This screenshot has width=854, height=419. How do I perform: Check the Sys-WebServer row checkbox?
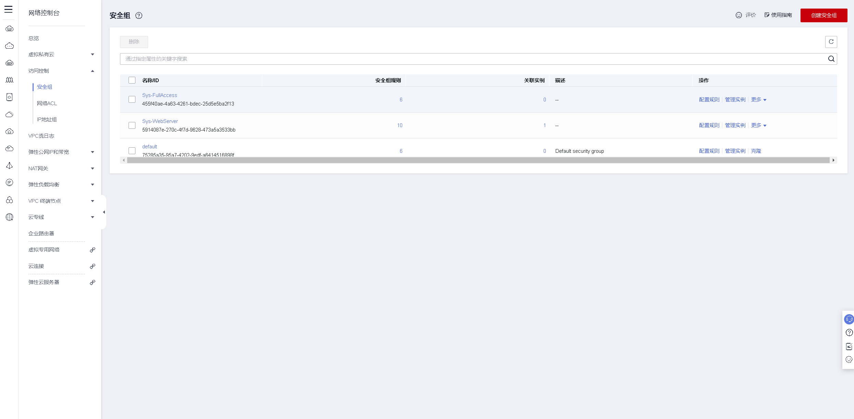(132, 125)
